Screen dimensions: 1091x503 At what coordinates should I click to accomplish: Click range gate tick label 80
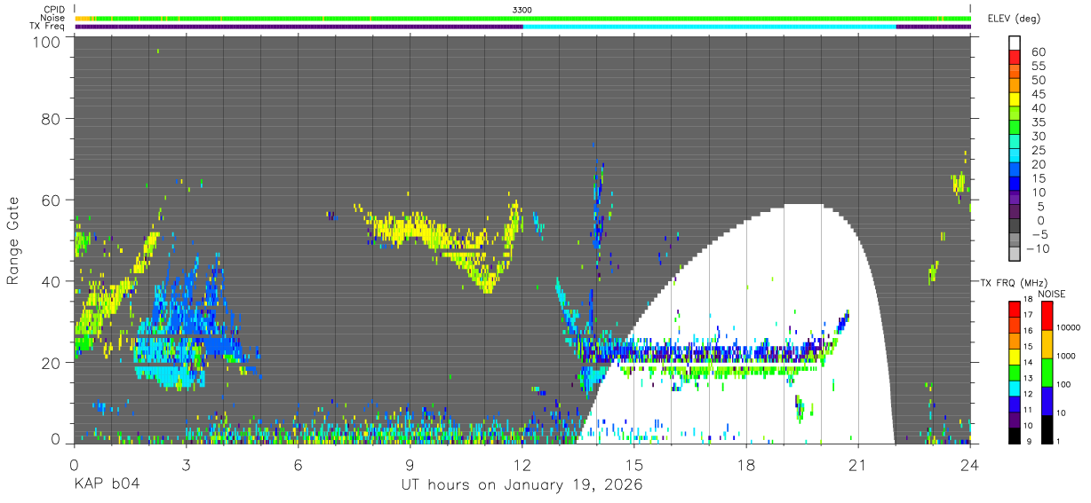[52, 118]
